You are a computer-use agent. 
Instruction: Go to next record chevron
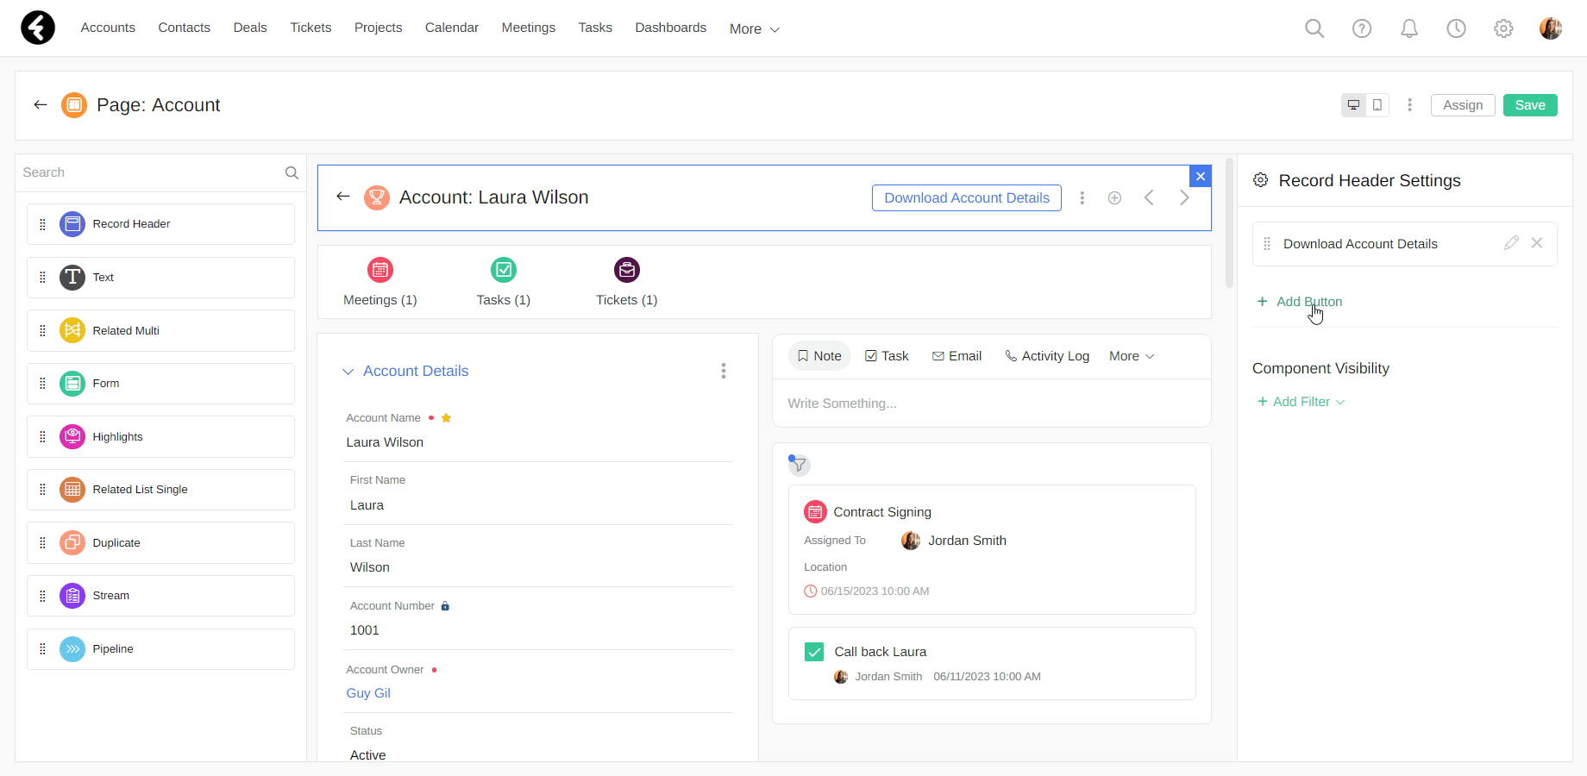[x=1184, y=198]
